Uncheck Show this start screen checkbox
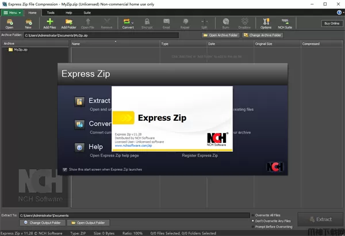The width and height of the screenshot is (345, 236). coord(65,170)
